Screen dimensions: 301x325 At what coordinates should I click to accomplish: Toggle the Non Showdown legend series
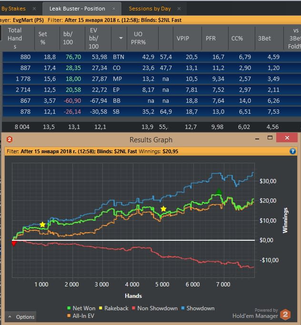tap(155, 308)
